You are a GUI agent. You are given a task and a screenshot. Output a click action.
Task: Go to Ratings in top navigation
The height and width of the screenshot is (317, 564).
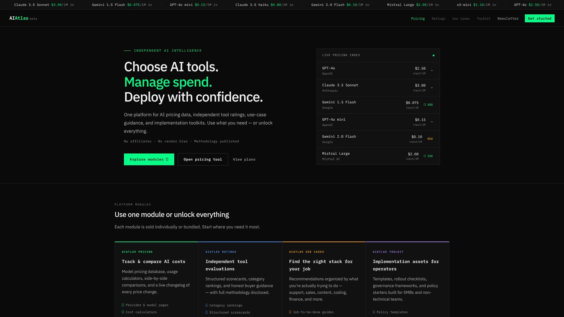(x=438, y=18)
